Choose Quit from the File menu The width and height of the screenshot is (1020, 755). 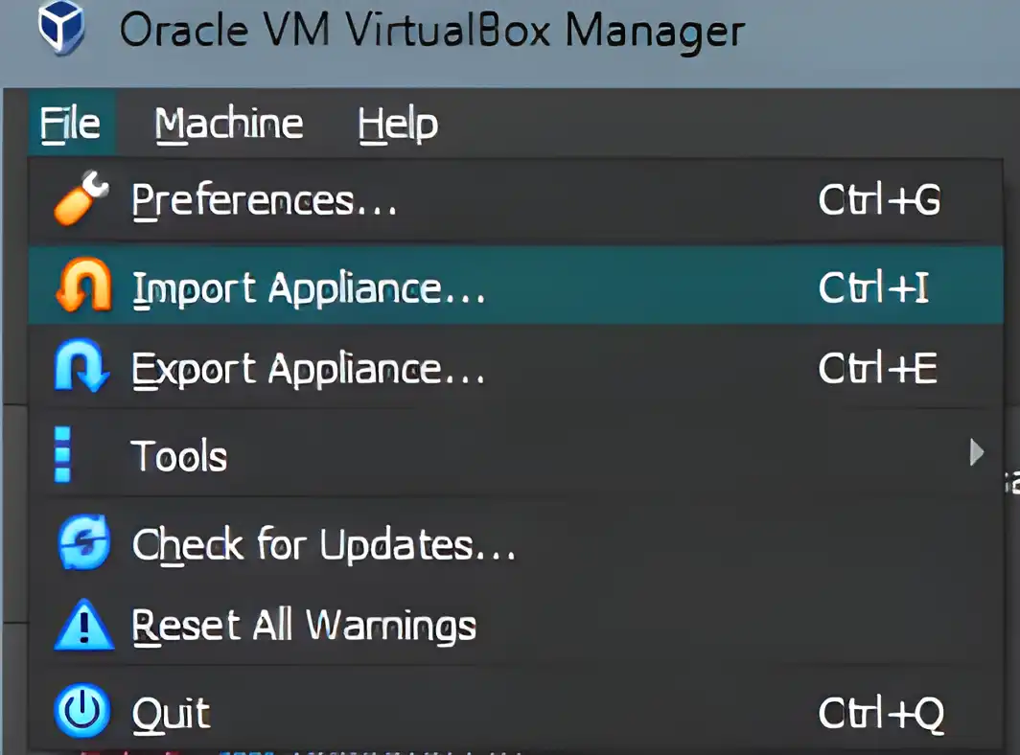click(x=515, y=712)
